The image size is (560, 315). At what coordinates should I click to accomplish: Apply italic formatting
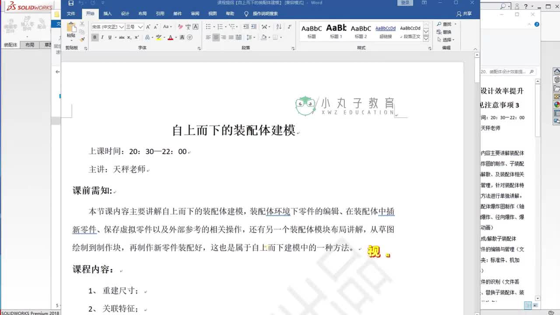tap(102, 38)
